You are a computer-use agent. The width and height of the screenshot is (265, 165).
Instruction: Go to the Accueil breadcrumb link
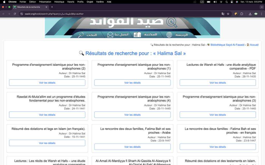tap(254, 45)
